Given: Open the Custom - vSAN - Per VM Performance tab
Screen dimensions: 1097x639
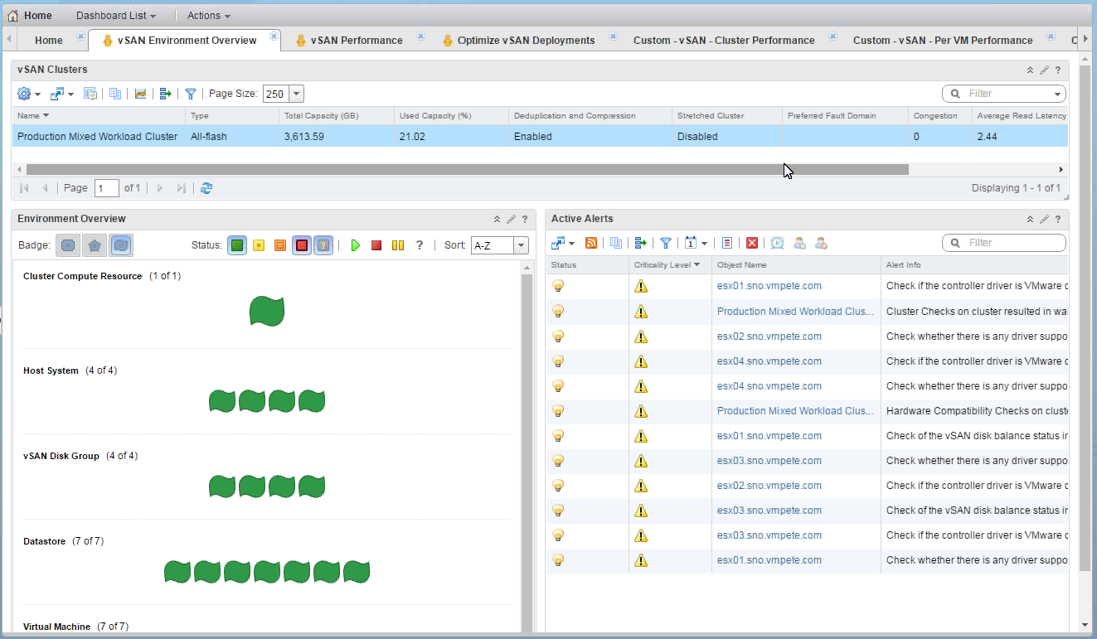Looking at the screenshot, I should coord(943,40).
